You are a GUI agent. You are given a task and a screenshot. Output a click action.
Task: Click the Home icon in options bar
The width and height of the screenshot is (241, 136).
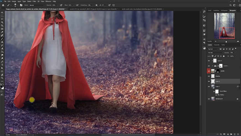point(3,5)
